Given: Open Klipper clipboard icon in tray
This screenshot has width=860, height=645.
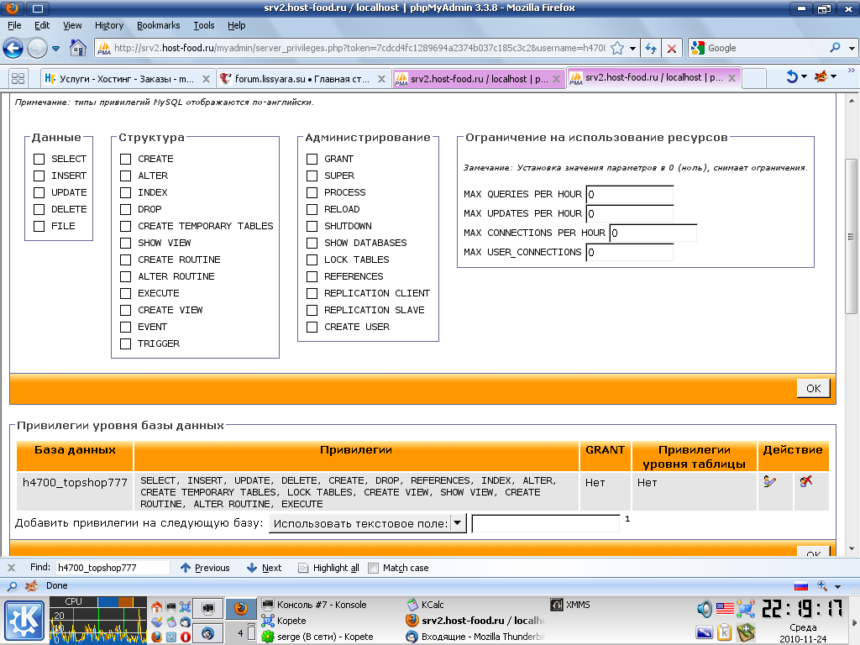Looking at the screenshot, I should tap(725, 632).
